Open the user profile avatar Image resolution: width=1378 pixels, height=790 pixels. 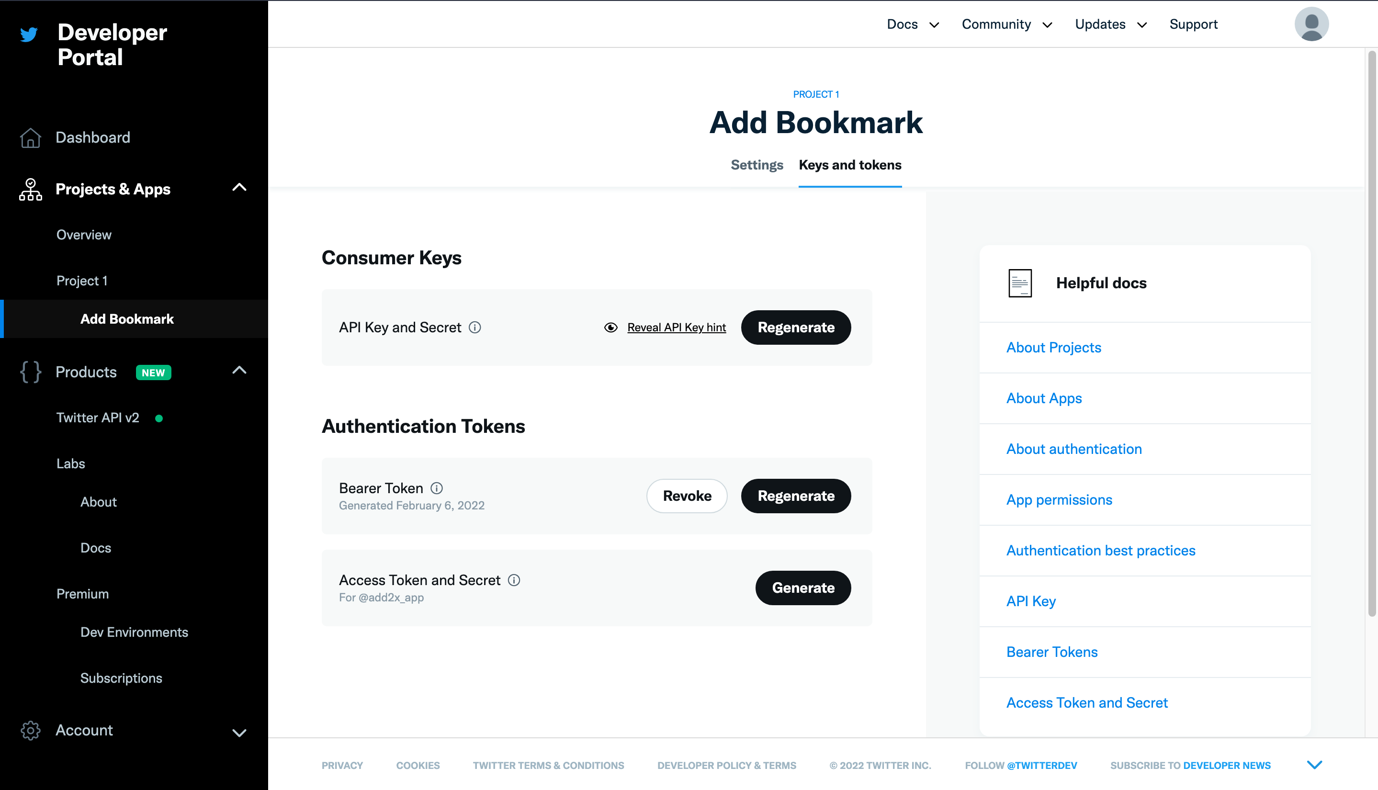coord(1311,24)
